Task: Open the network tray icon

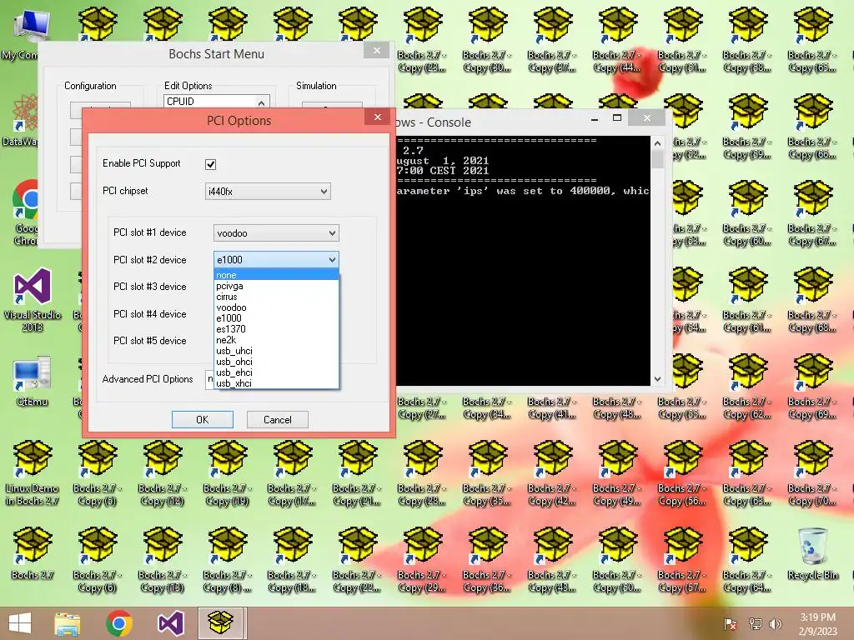Action: [755, 623]
